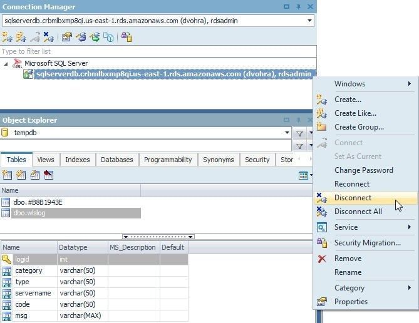Open the connection selector dropdown
Image resolution: width=419 pixels, height=323 pixels.
pyautogui.click(x=309, y=21)
